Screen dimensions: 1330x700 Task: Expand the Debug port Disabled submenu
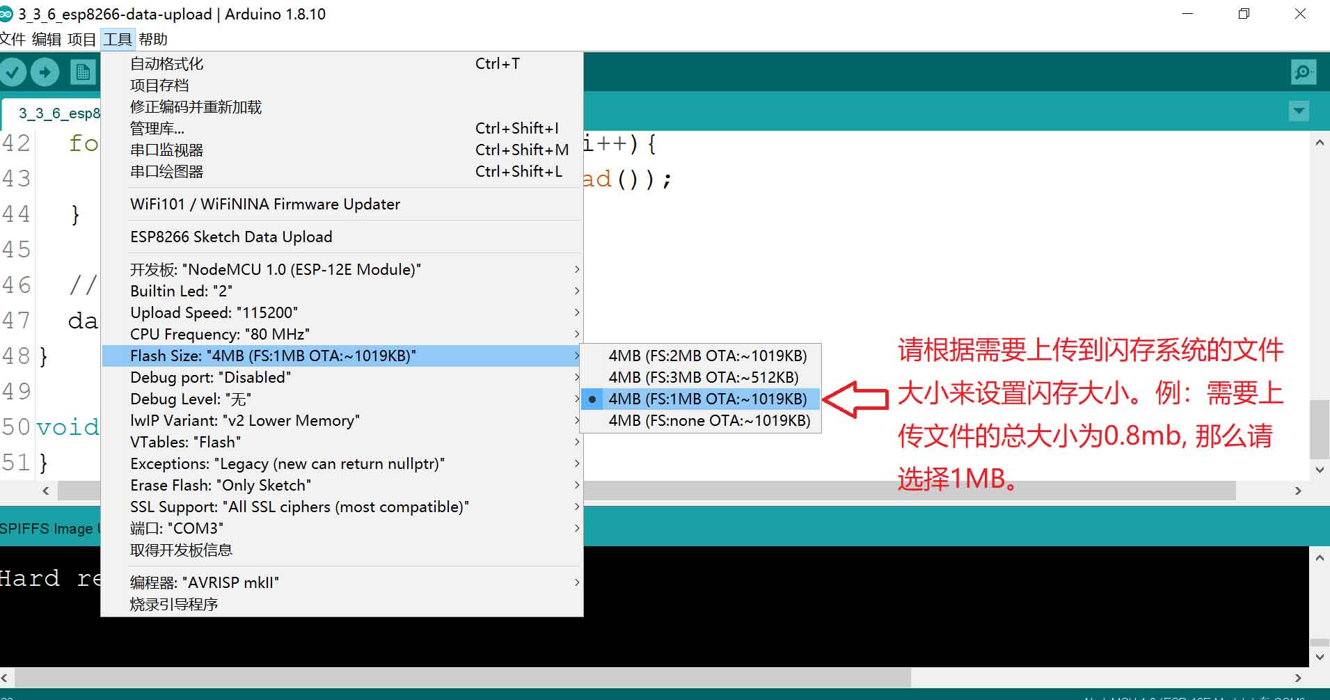point(342,378)
